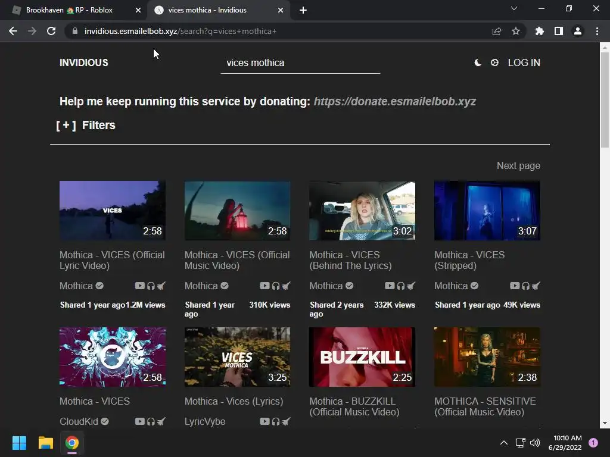Screen dimensions: 610x457
Task: Open Chrome three-dot menu
Action: (x=597, y=31)
